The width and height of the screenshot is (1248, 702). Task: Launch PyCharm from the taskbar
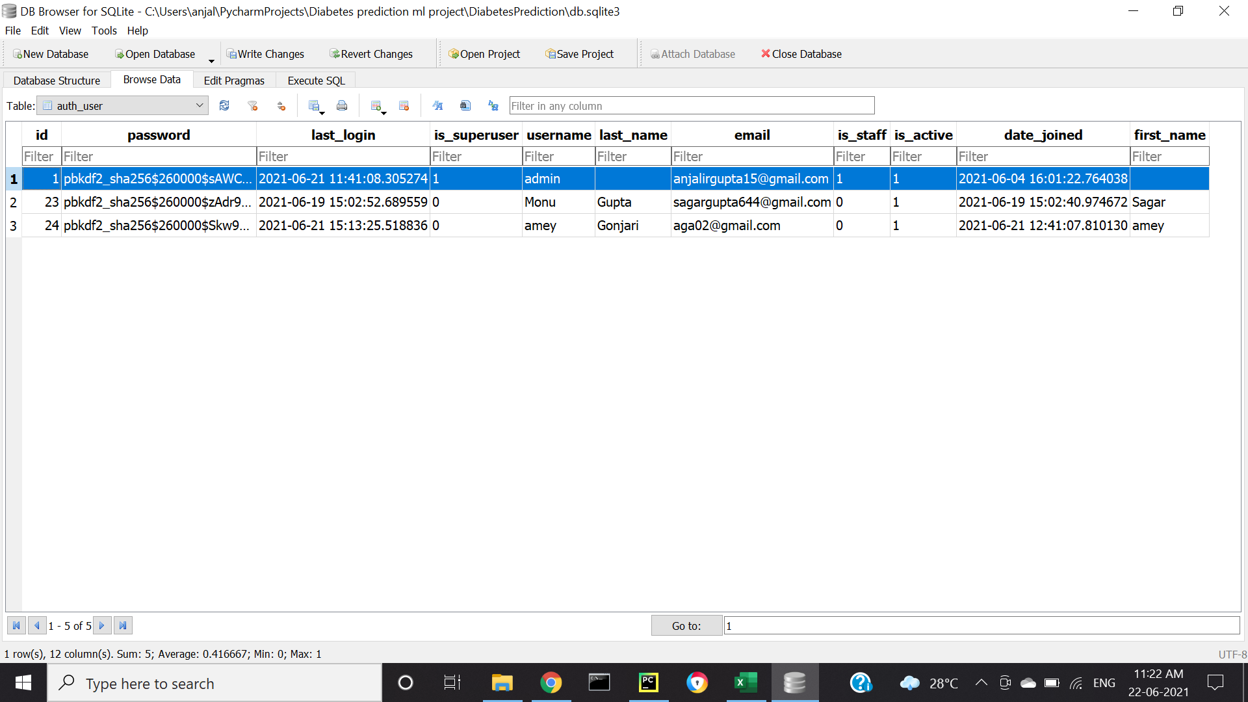click(648, 682)
